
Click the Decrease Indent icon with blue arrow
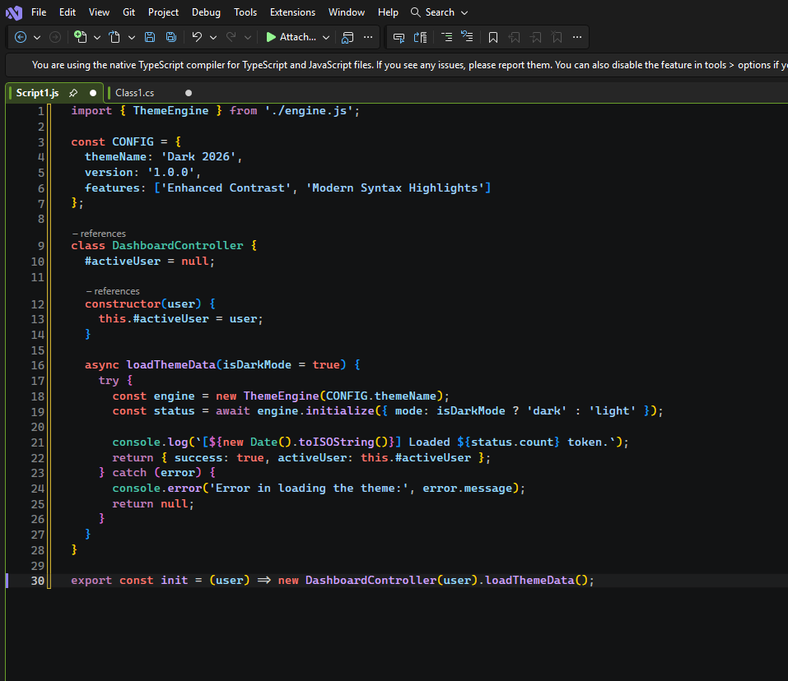pos(468,37)
